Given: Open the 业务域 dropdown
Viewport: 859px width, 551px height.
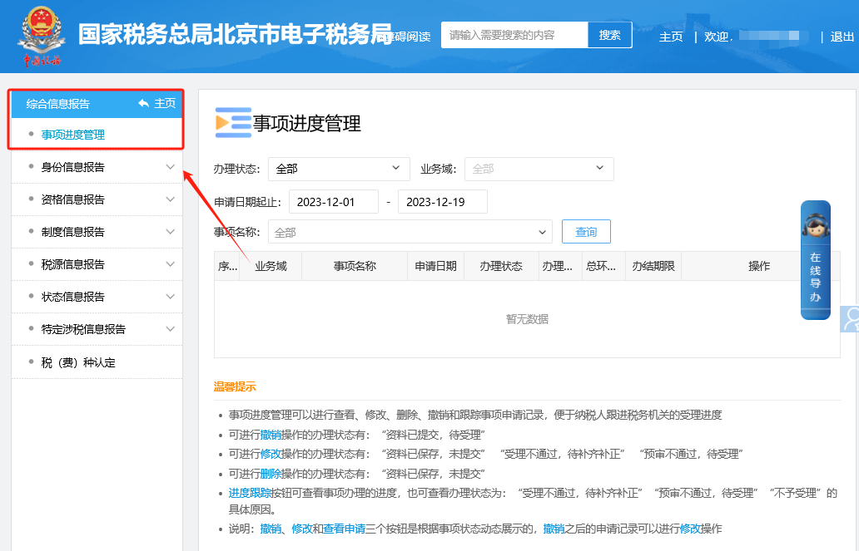Looking at the screenshot, I should coord(539,169).
